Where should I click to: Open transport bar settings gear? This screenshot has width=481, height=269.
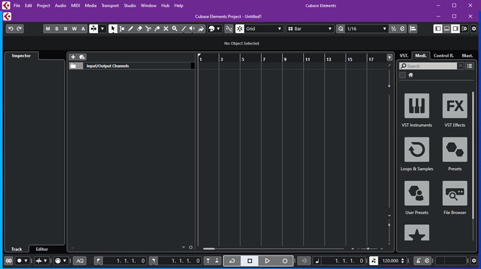coord(474,261)
